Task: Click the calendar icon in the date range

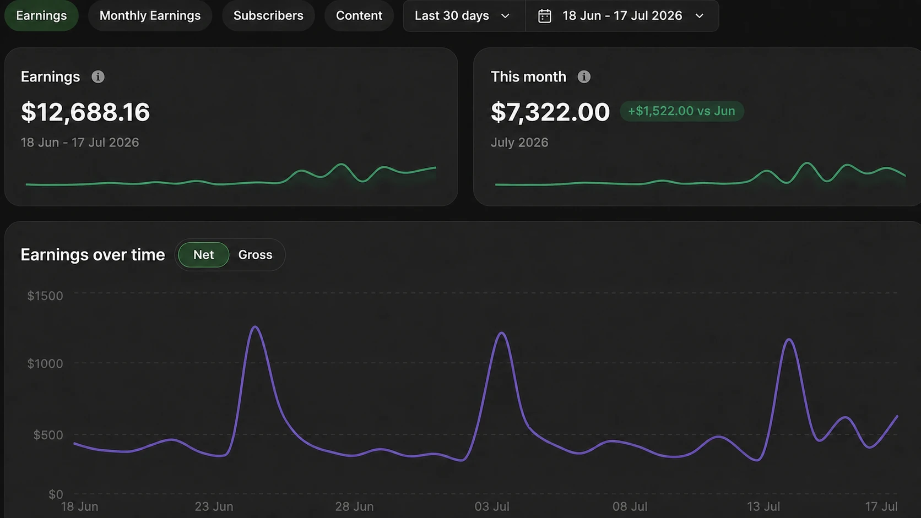Action: pos(544,16)
